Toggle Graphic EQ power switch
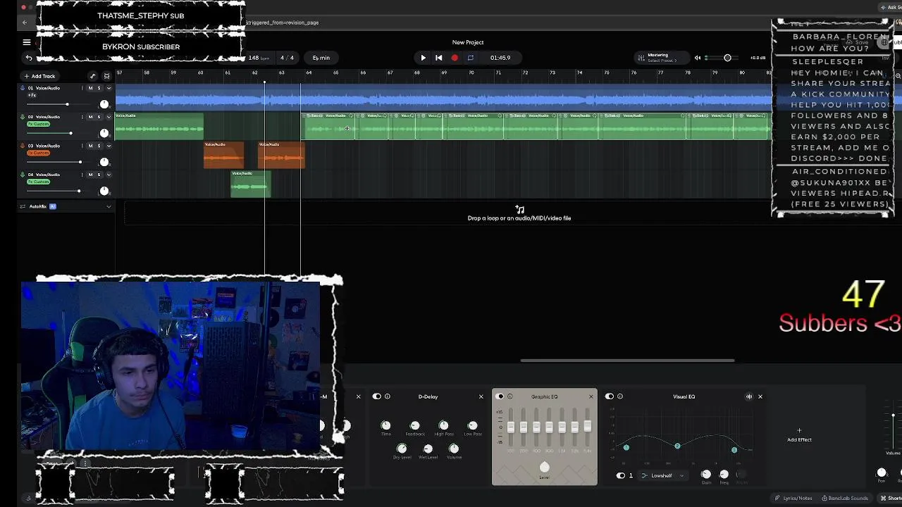Viewport: 902px width, 507px height. [x=500, y=396]
